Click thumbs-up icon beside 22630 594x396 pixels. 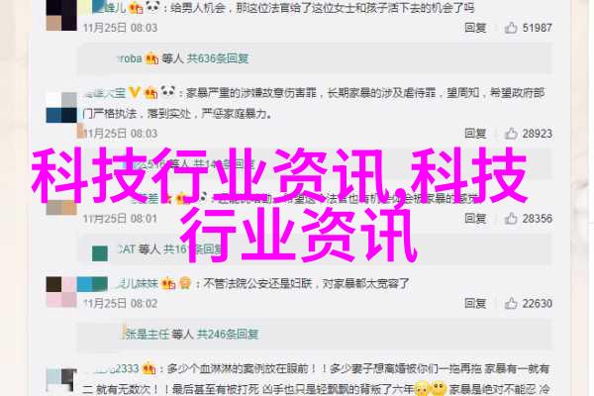click(x=511, y=303)
